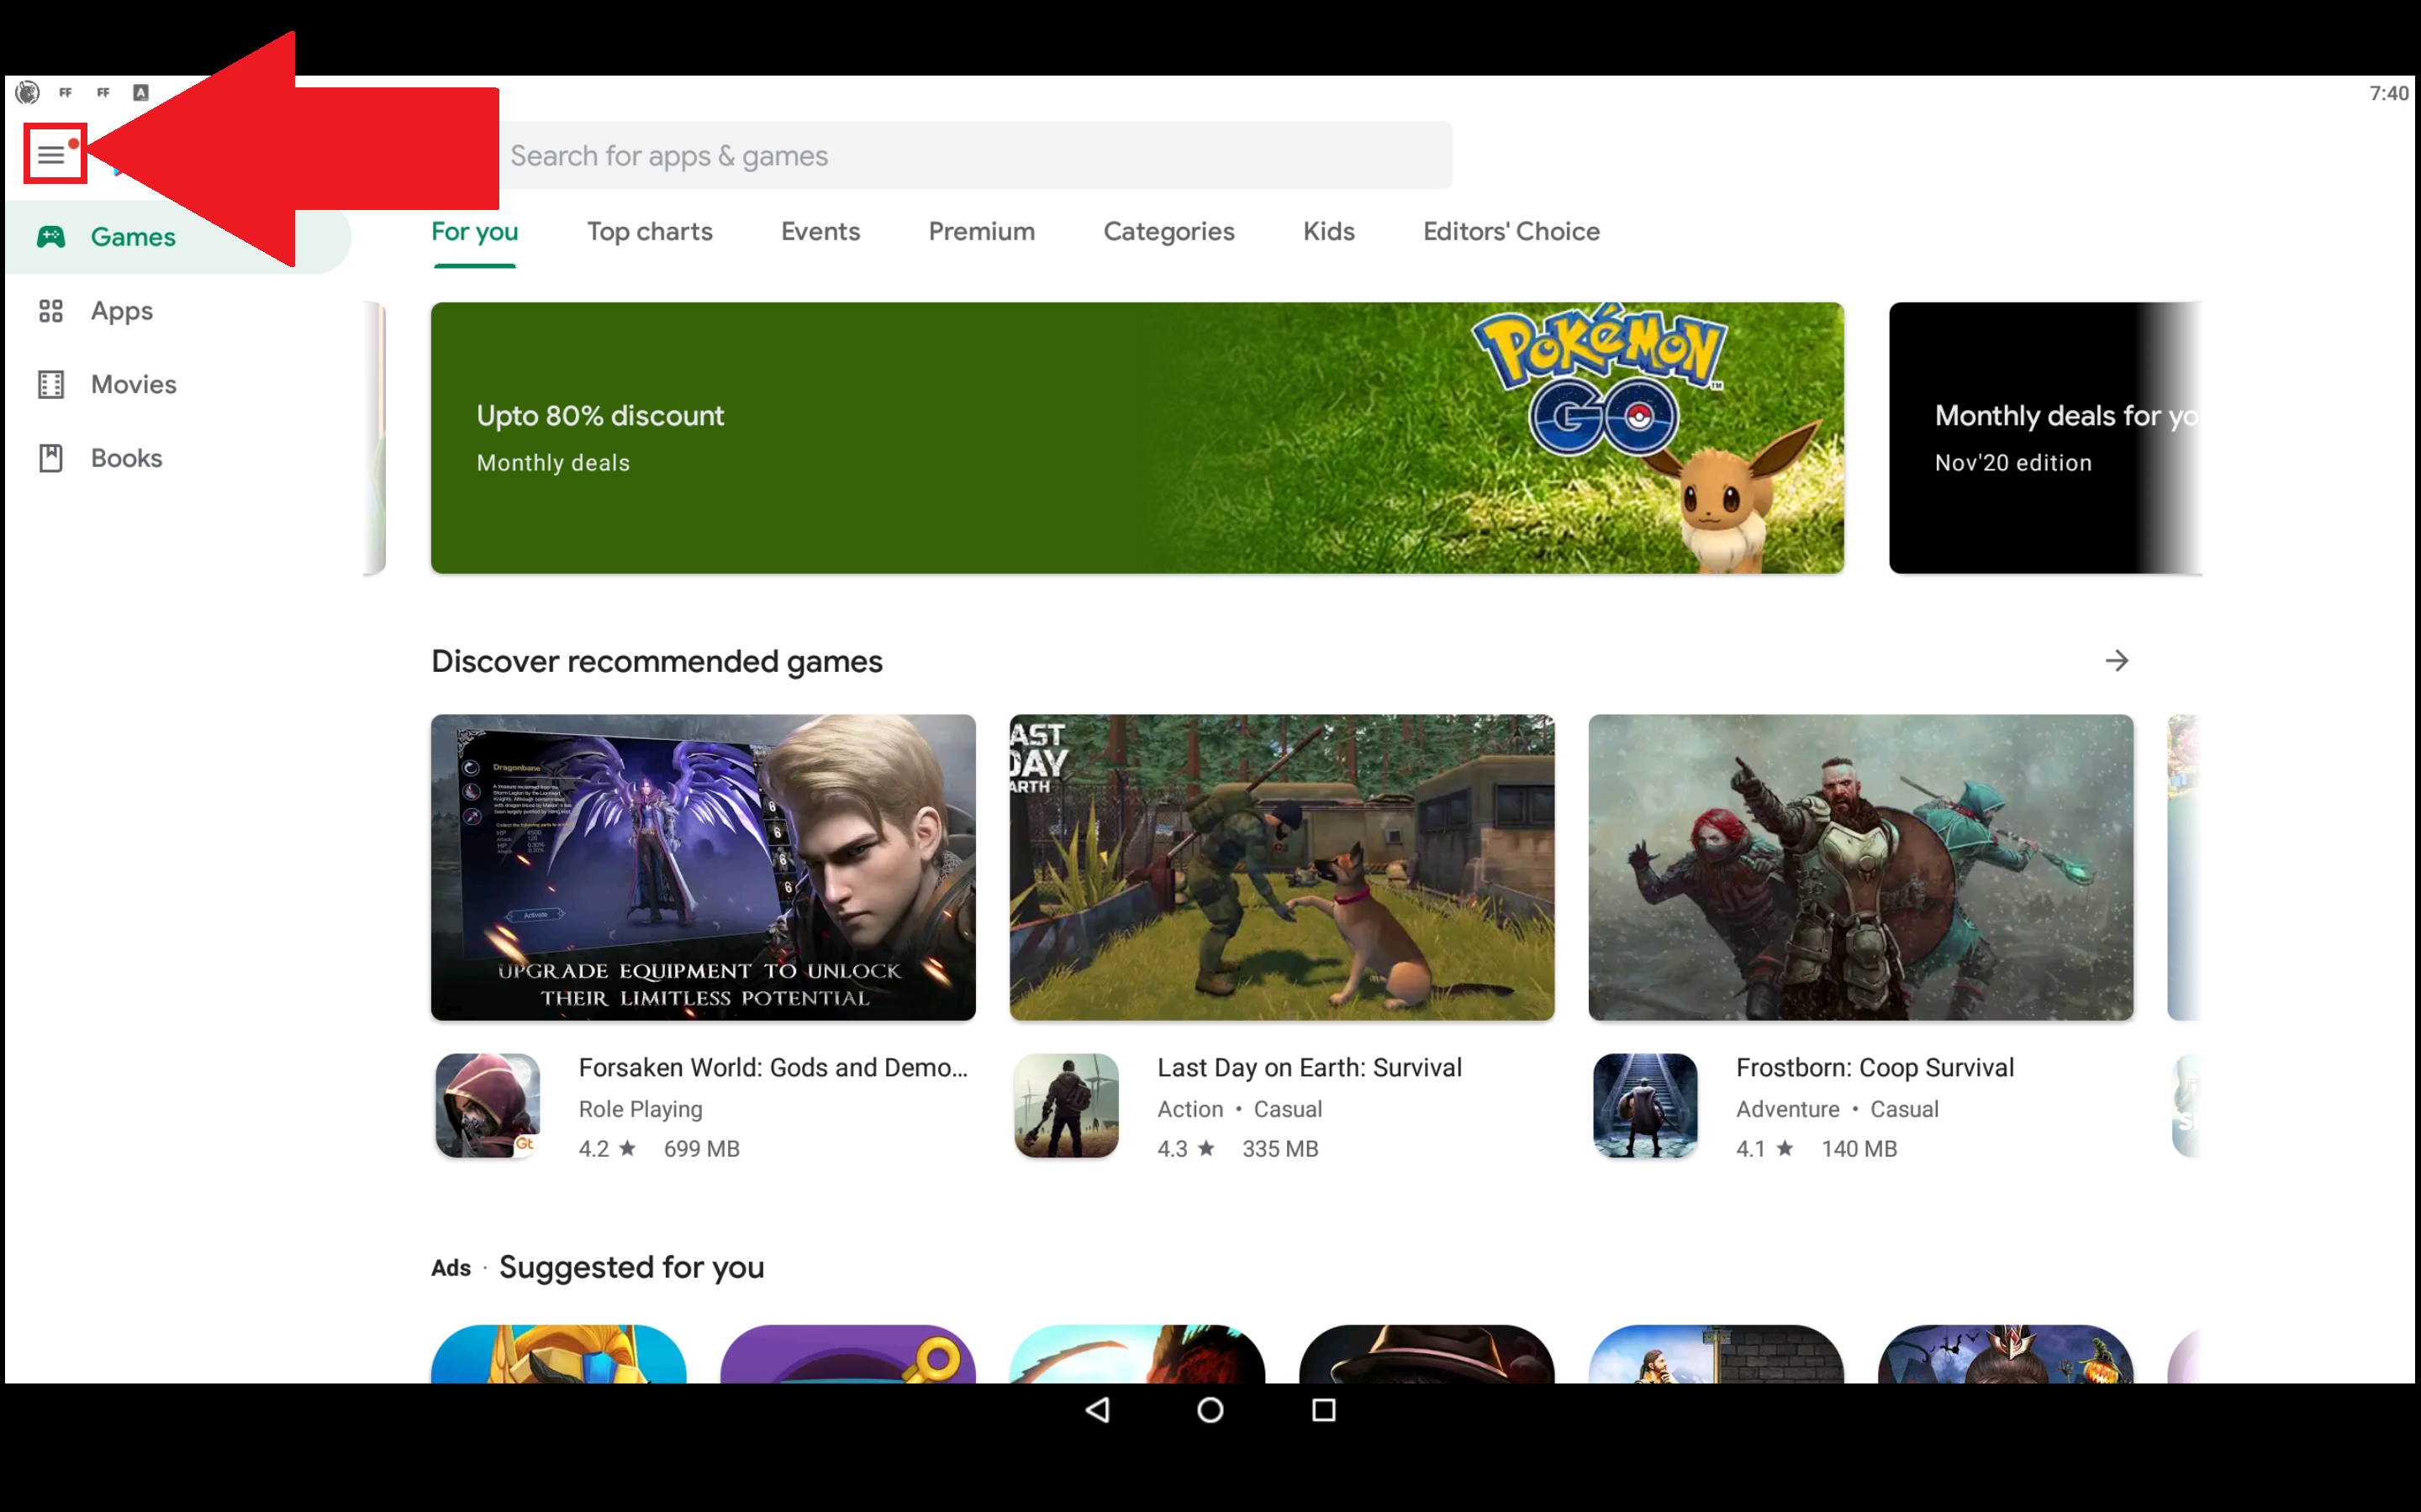The width and height of the screenshot is (2421, 1512).
Task: Tap the Android Back navigation button
Action: [x=1098, y=1410]
